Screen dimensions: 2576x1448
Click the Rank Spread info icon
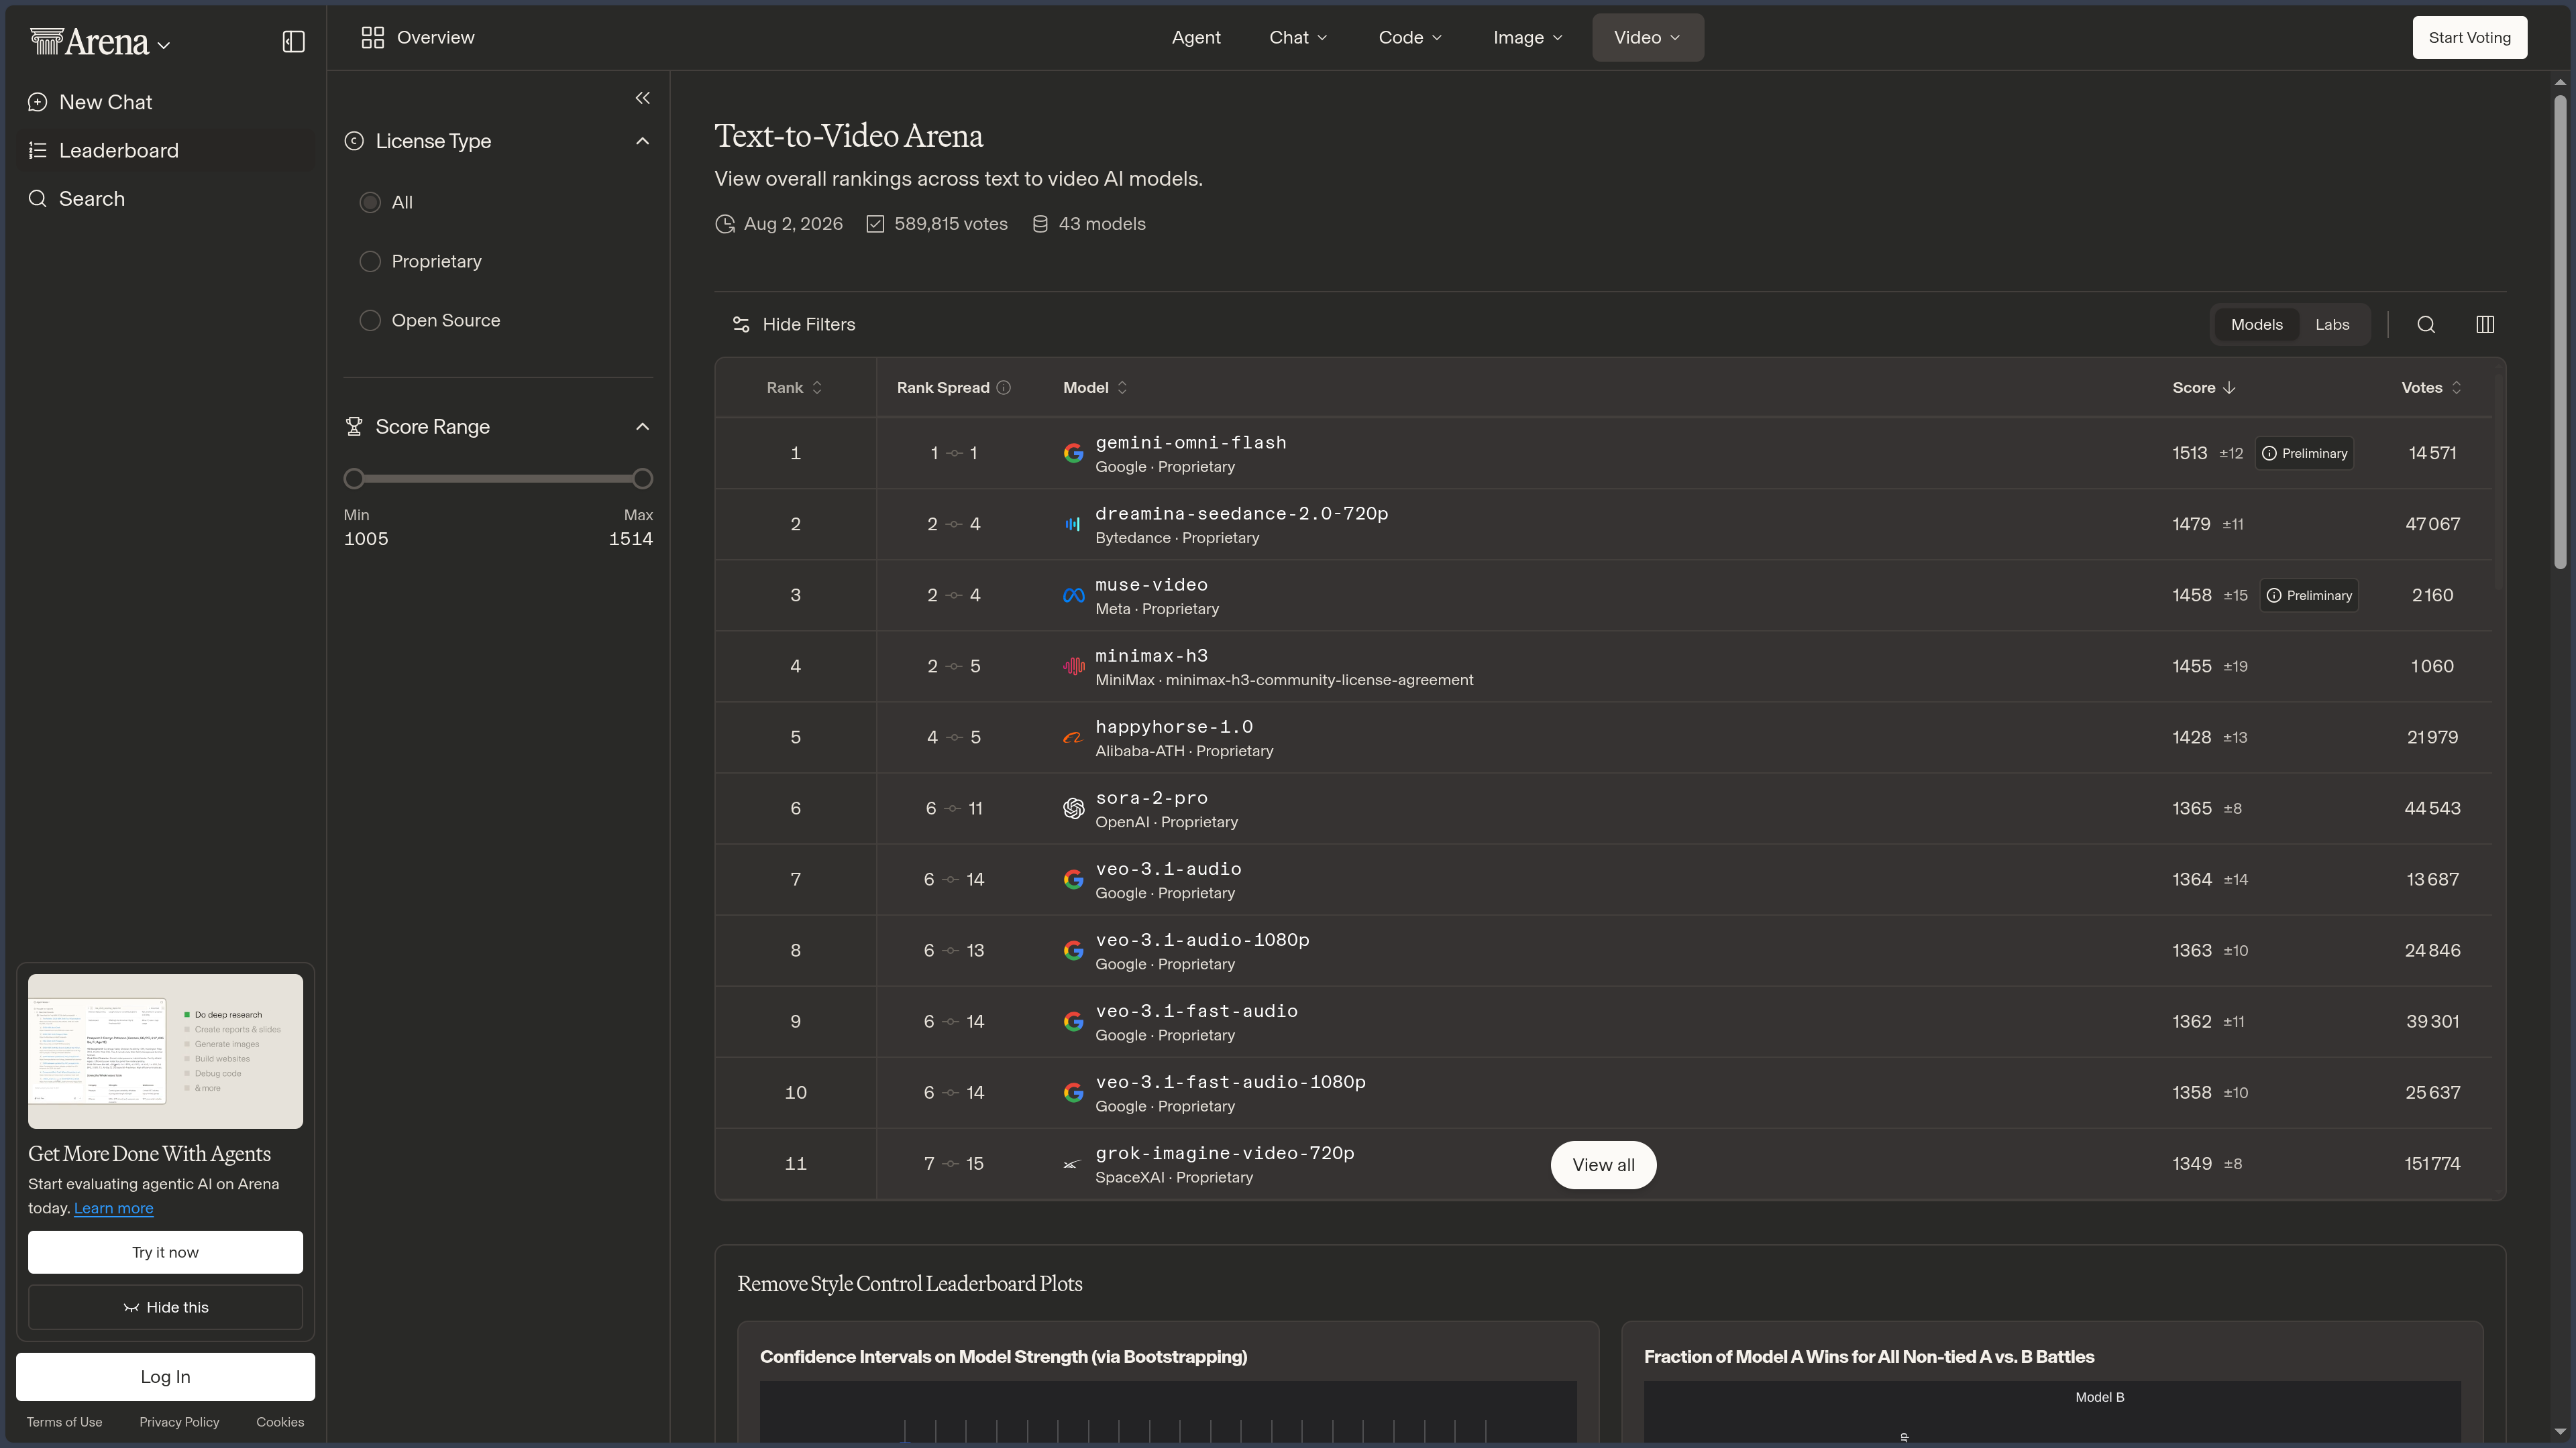[x=1004, y=387]
